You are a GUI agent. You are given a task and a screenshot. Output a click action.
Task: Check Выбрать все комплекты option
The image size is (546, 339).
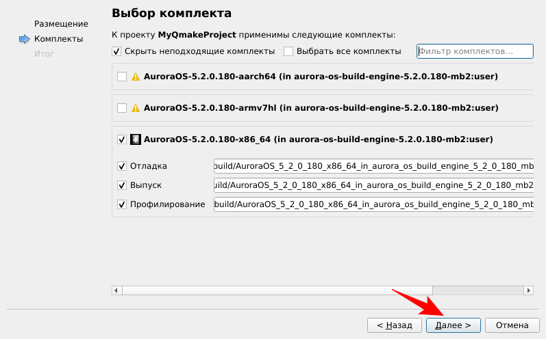[288, 51]
